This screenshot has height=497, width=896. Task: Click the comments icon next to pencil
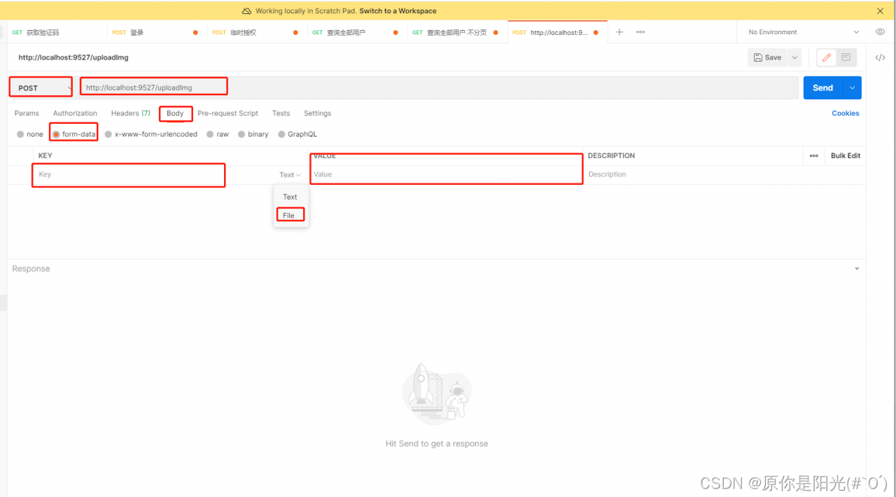[x=846, y=57]
